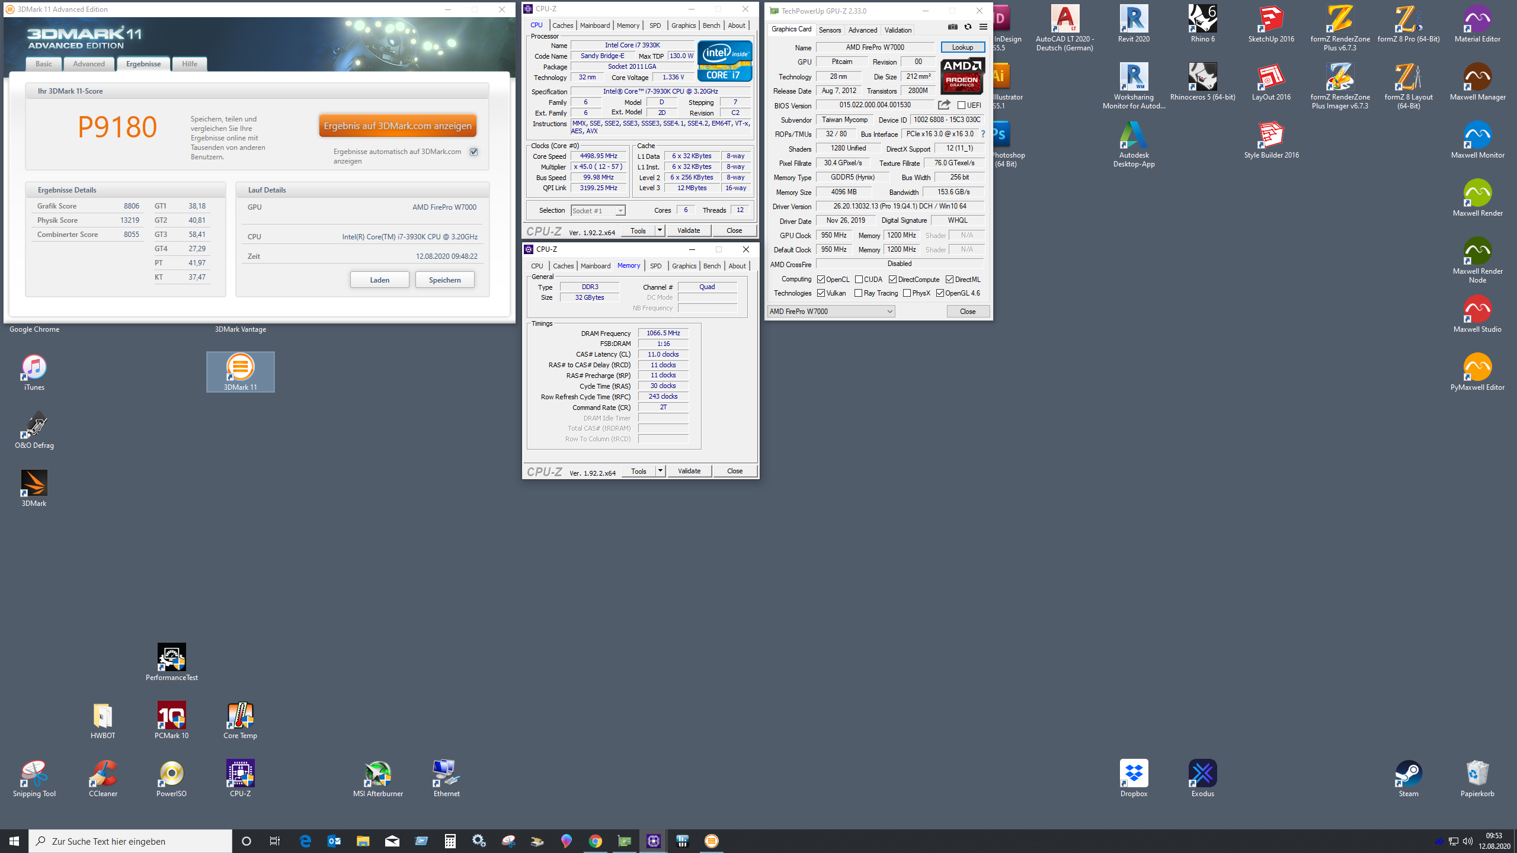This screenshot has height=853, width=1517.
Task: Click Validate in the upper CPU-Z window
Action: click(x=689, y=230)
